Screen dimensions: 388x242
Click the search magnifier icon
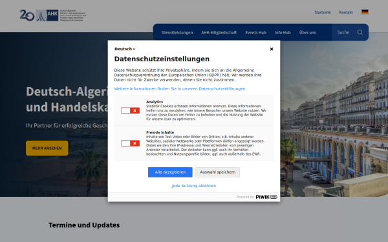(360, 32)
